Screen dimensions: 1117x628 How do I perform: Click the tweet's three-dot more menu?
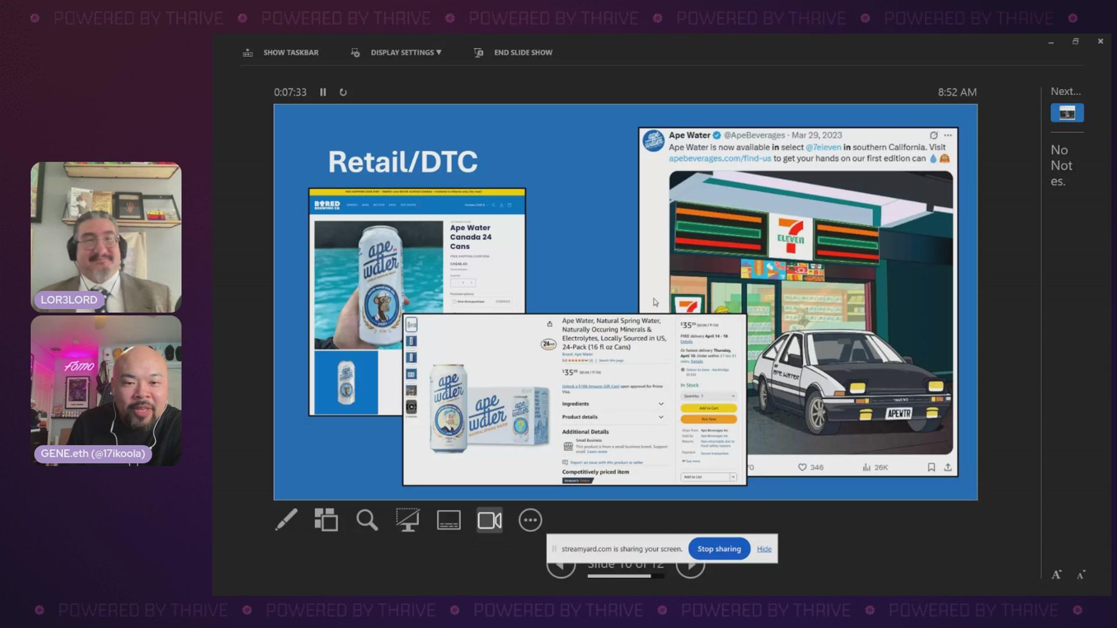(948, 135)
